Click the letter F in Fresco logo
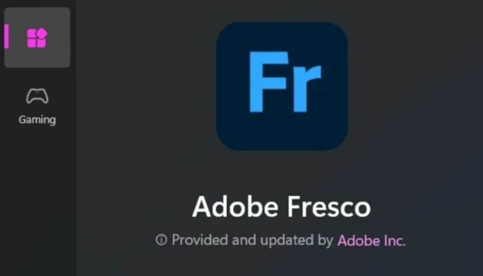The image size is (483, 276). point(269,81)
